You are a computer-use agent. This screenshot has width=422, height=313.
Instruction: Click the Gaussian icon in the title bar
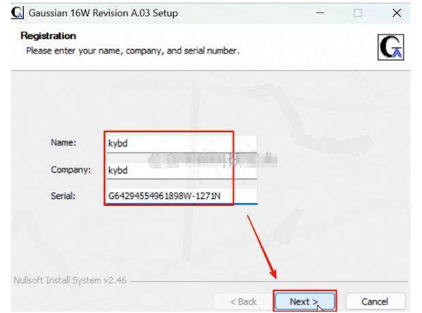[x=8, y=14]
